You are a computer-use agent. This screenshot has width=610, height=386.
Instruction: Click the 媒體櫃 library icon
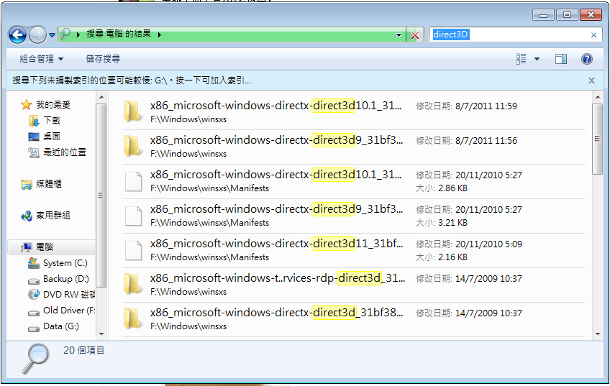pos(27,184)
